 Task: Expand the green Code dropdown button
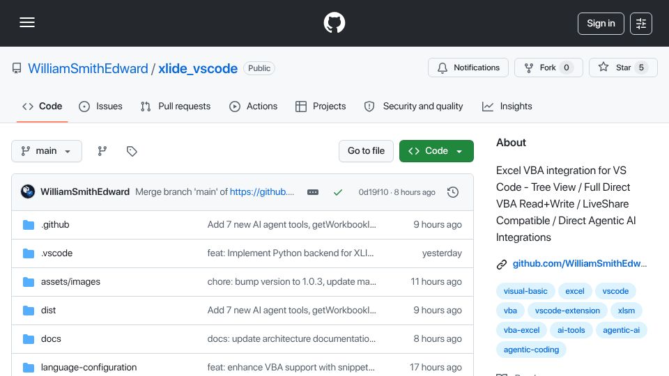click(436, 151)
